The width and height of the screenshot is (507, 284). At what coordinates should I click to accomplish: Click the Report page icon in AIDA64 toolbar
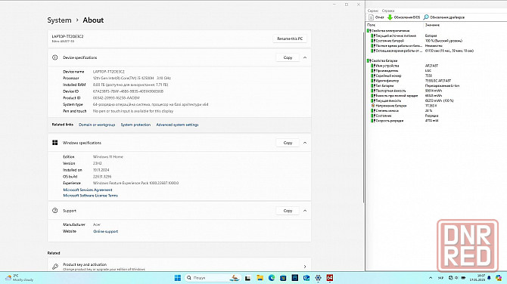pos(372,17)
